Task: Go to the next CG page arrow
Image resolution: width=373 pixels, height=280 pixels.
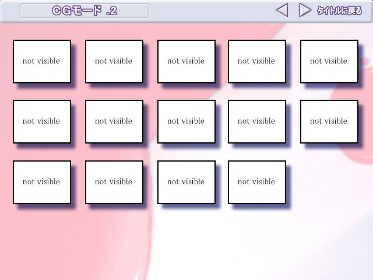Action: [x=304, y=10]
